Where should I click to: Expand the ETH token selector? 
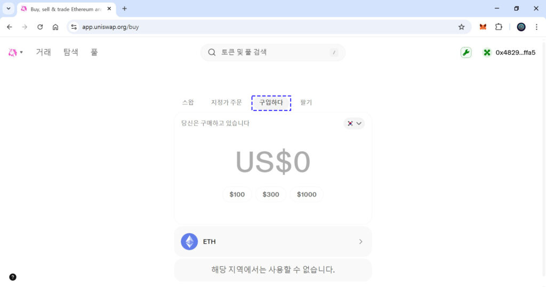pos(273,242)
